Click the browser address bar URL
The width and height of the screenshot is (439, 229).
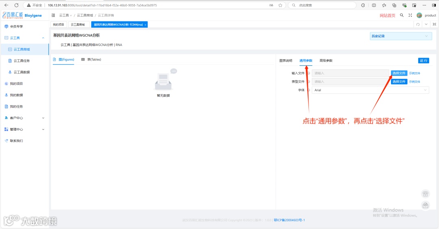tap(102, 5)
